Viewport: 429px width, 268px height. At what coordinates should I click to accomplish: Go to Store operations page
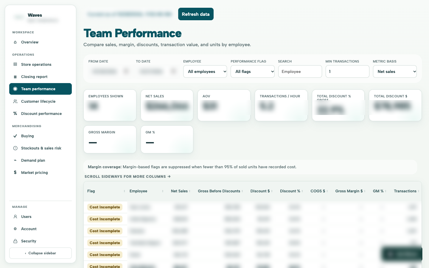[x=41, y=65]
